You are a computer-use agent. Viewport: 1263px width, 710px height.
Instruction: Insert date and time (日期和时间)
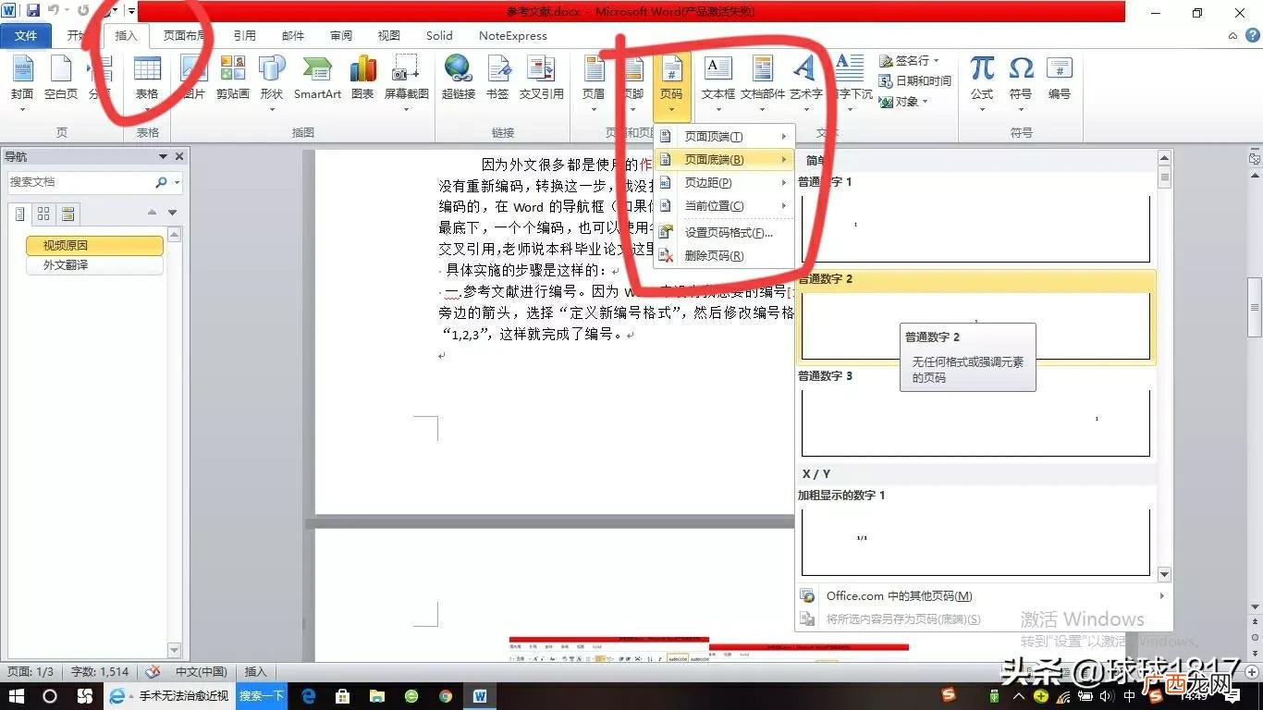915,81
